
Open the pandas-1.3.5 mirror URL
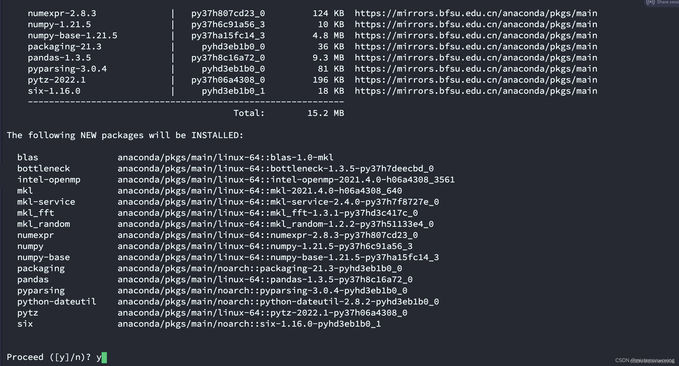coord(476,58)
